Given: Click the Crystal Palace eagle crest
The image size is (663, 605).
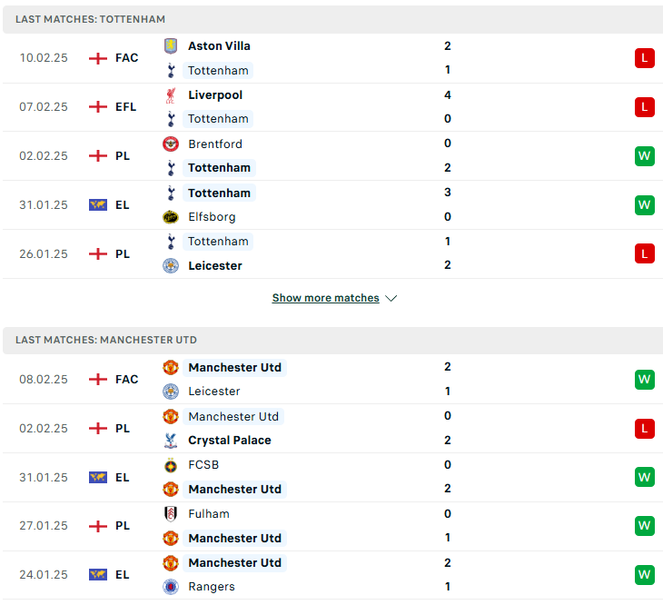Looking at the screenshot, I should 171,441.
